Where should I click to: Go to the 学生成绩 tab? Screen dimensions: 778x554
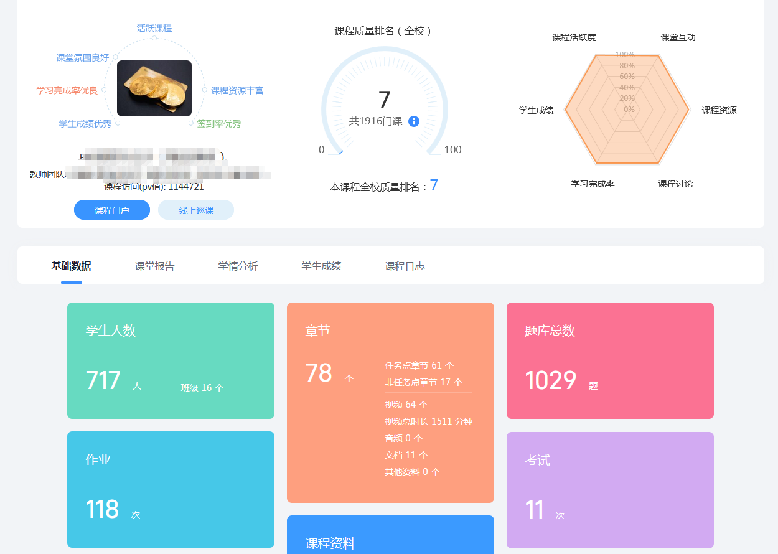coord(322,266)
